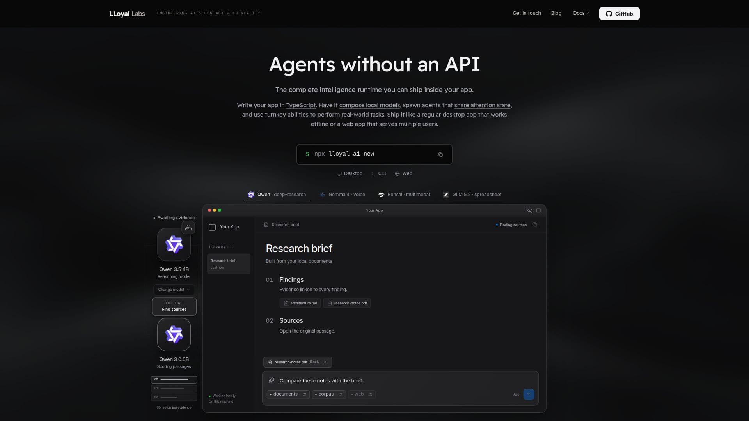Click the document icon next to Research brief header

[x=266, y=225]
